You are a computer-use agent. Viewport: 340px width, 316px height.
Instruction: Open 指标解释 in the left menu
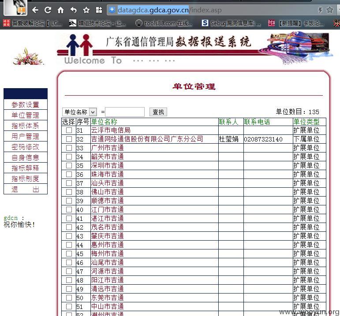[x=26, y=168]
